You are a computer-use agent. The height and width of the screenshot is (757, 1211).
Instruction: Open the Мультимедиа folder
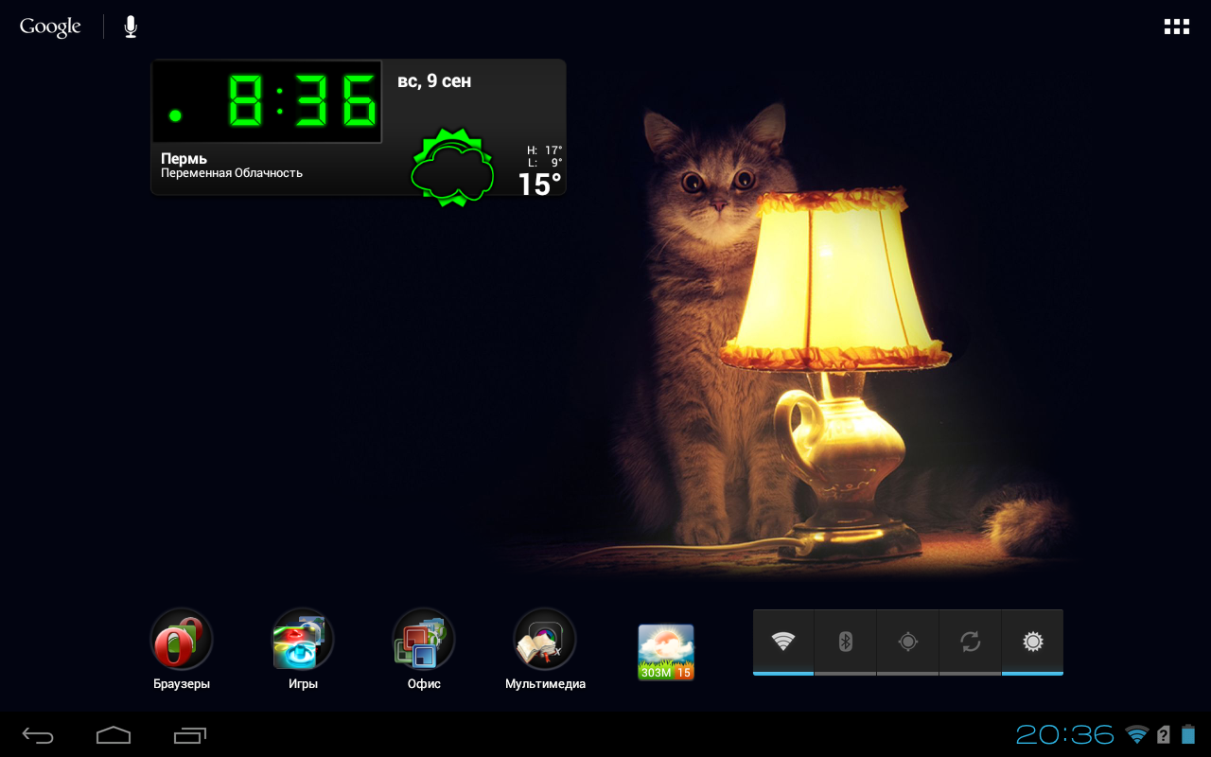(545, 649)
